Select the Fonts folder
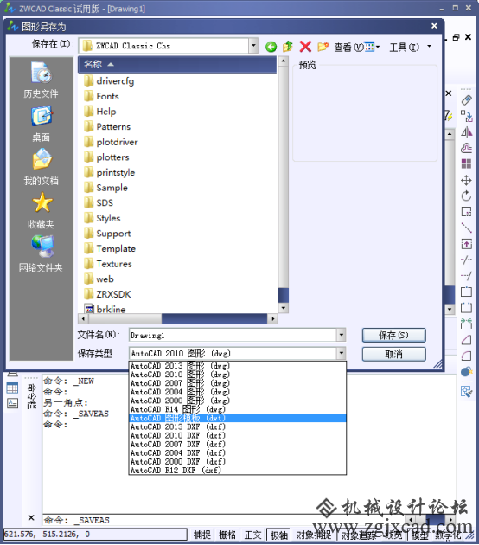The height and width of the screenshot is (545, 479). pyautogui.click(x=101, y=96)
